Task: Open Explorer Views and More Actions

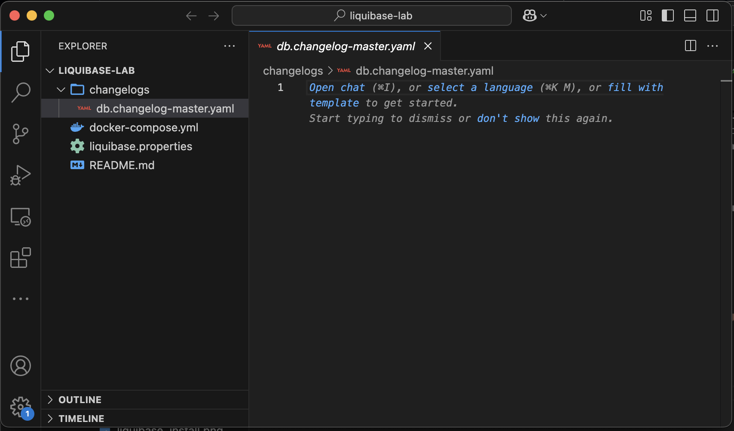Action: click(x=229, y=46)
